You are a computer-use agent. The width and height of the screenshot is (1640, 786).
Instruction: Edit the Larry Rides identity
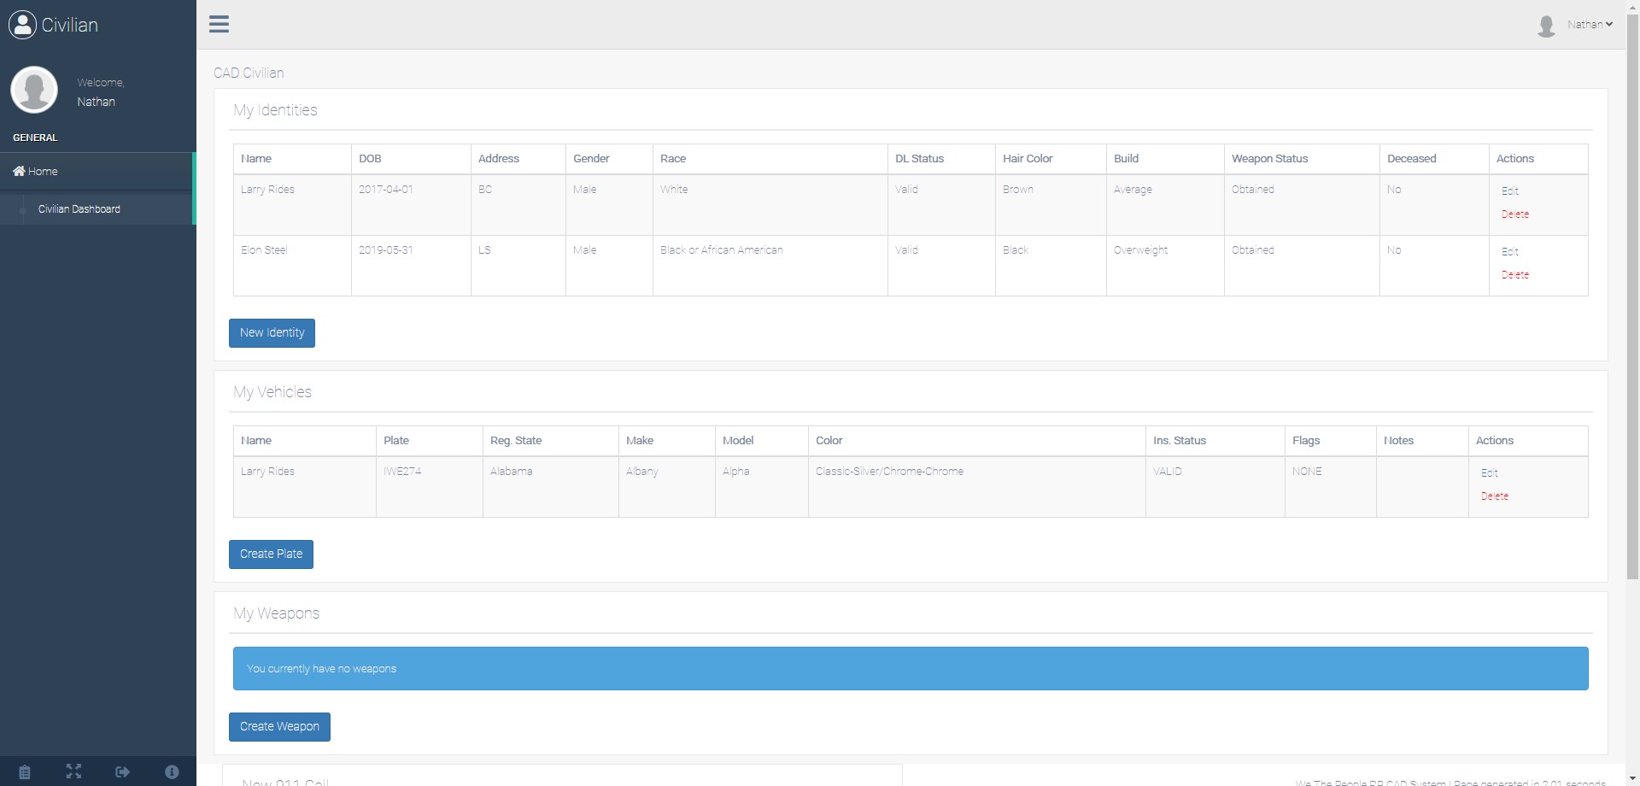(x=1509, y=191)
